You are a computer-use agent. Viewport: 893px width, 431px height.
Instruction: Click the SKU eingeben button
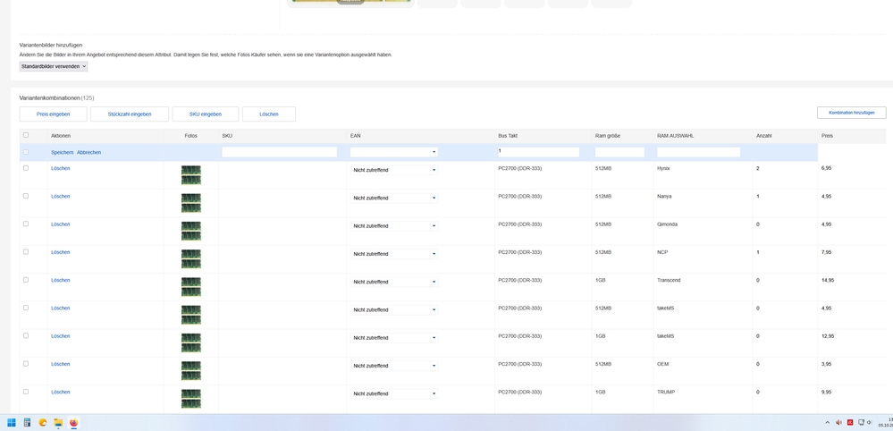205,114
